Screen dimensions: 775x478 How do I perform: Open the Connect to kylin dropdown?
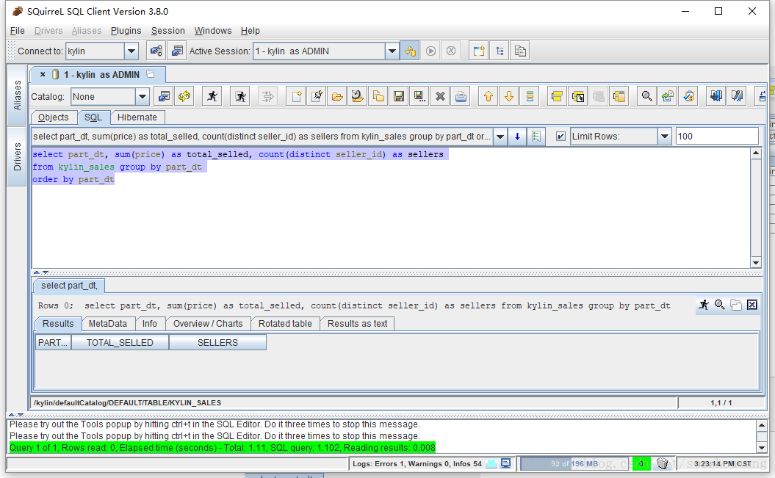point(131,51)
